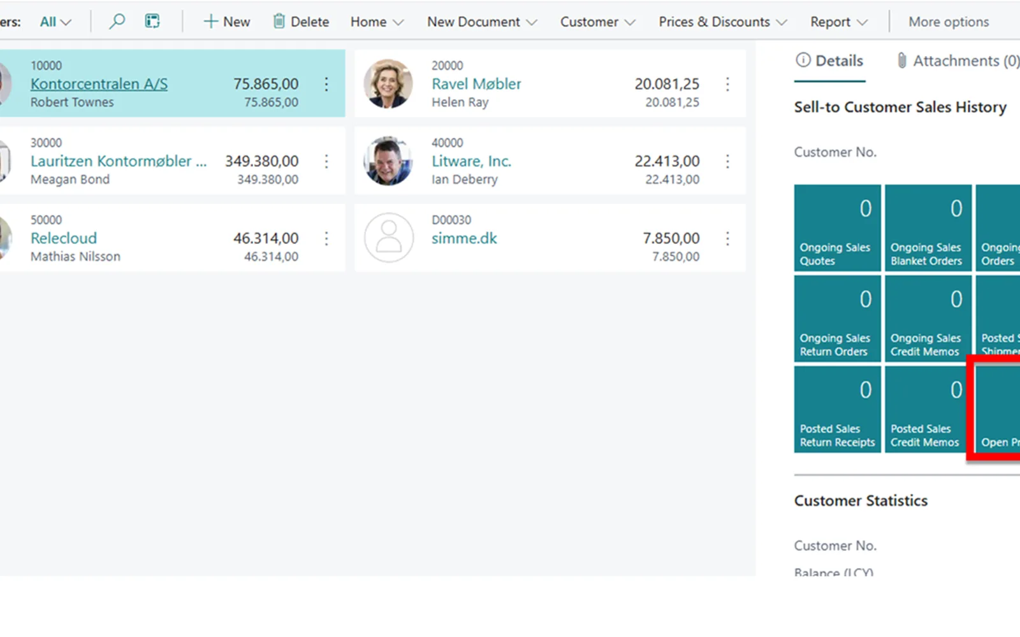
Task: Expand the New Document menu
Action: point(482,22)
